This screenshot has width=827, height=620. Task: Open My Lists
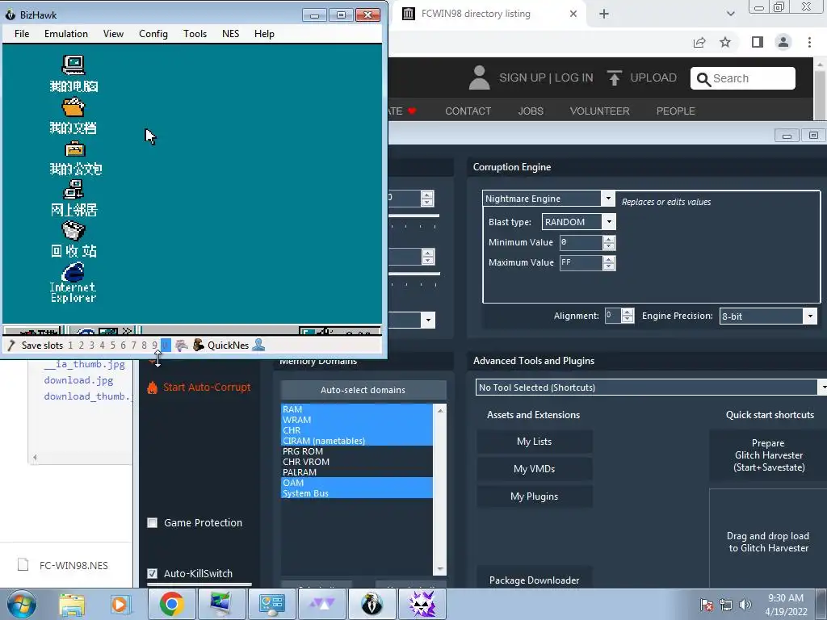click(535, 442)
